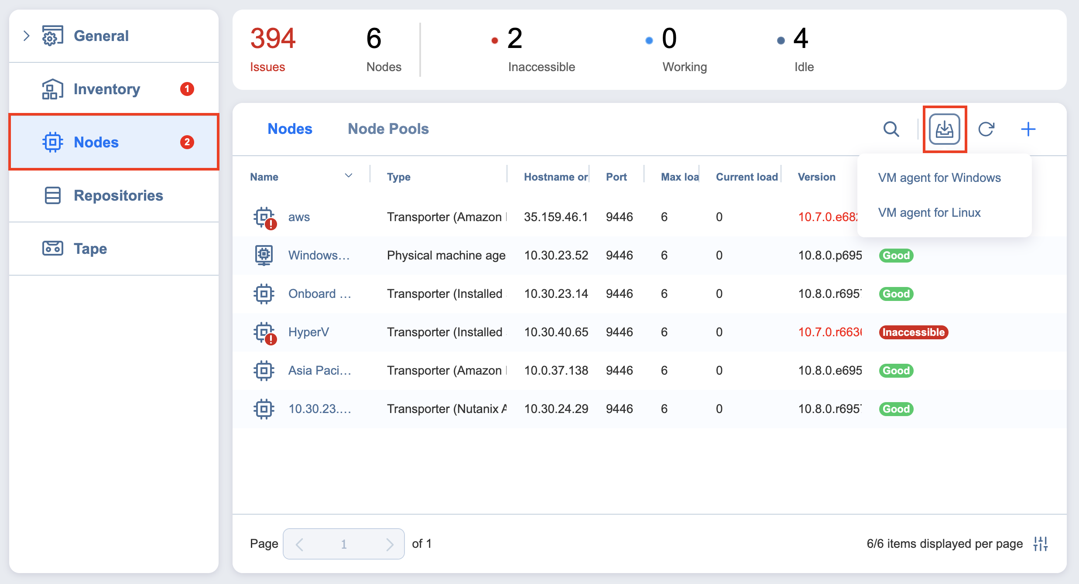Viewport: 1079px width, 584px height.
Task: Go to next page arrow
Action: click(389, 544)
